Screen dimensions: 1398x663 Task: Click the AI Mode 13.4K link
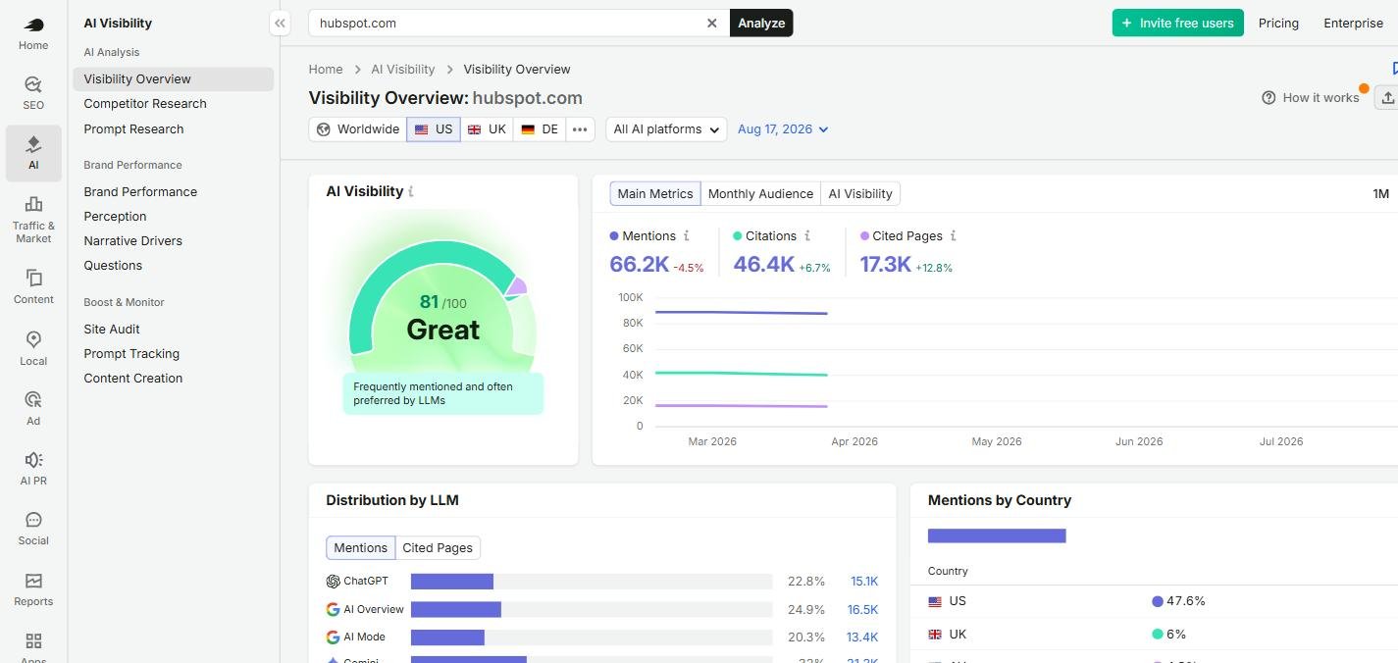(862, 637)
